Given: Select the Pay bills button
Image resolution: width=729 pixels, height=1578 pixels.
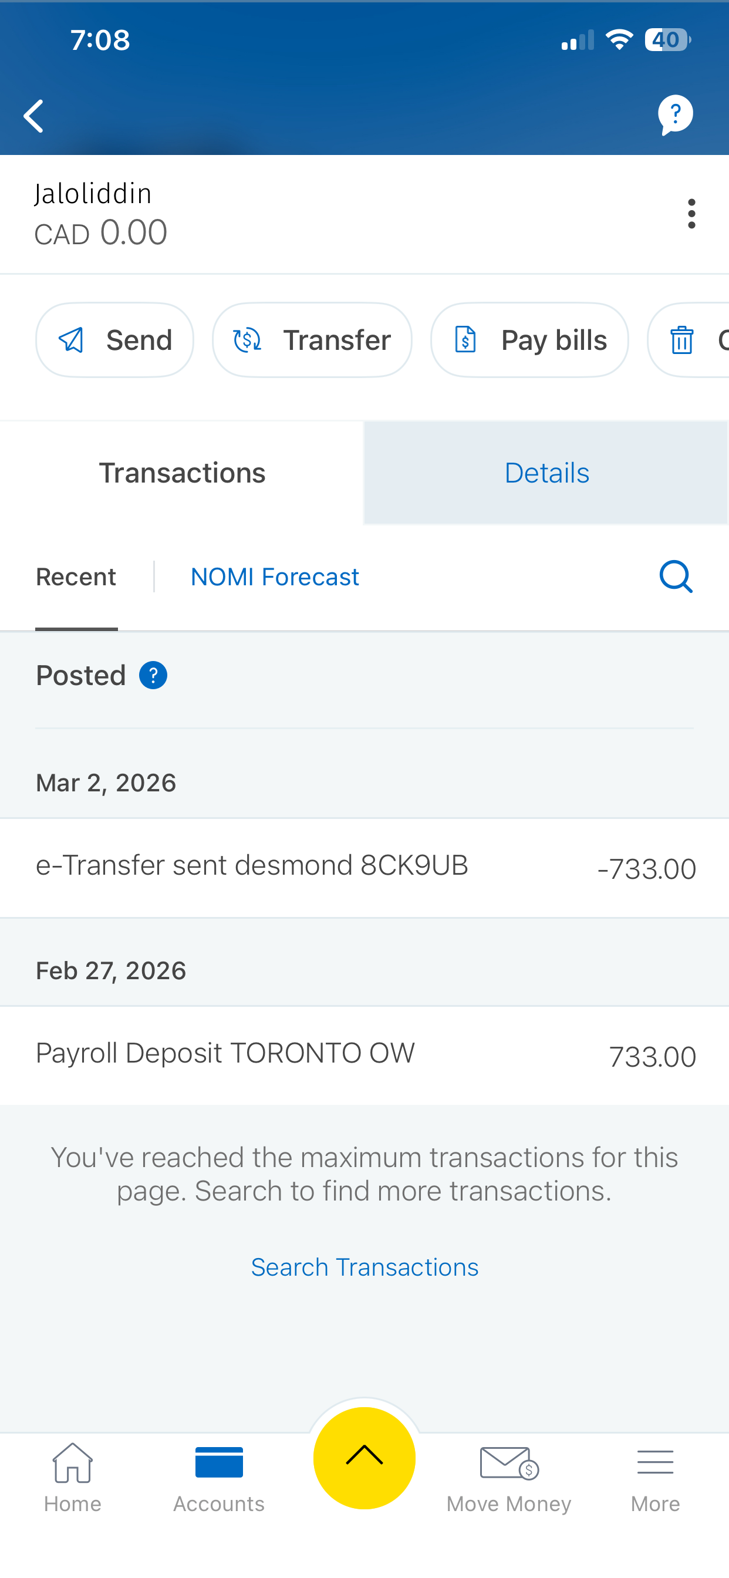Looking at the screenshot, I should coord(529,340).
